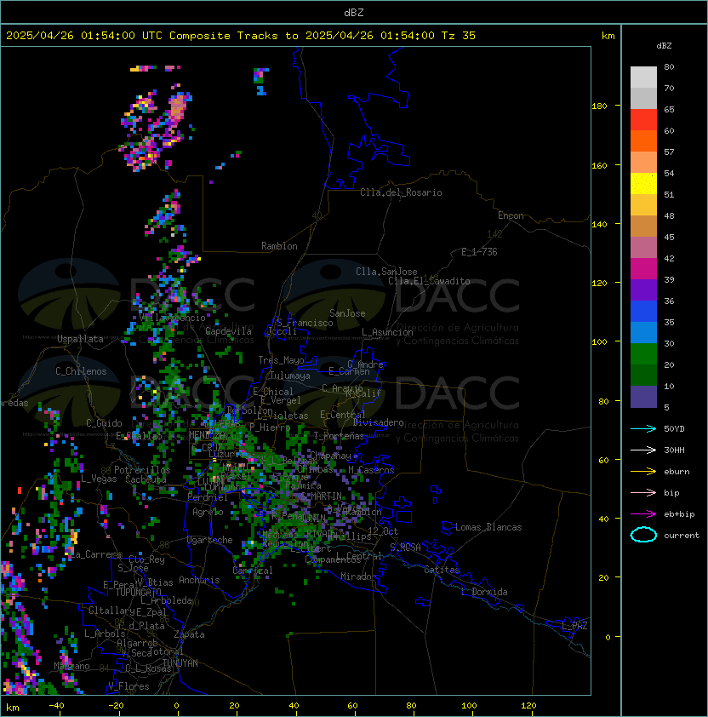Screen dimensions: 708x717
Task: Click the TUNUYAN town label
Action: pyautogui.click(x=180, y=663)
